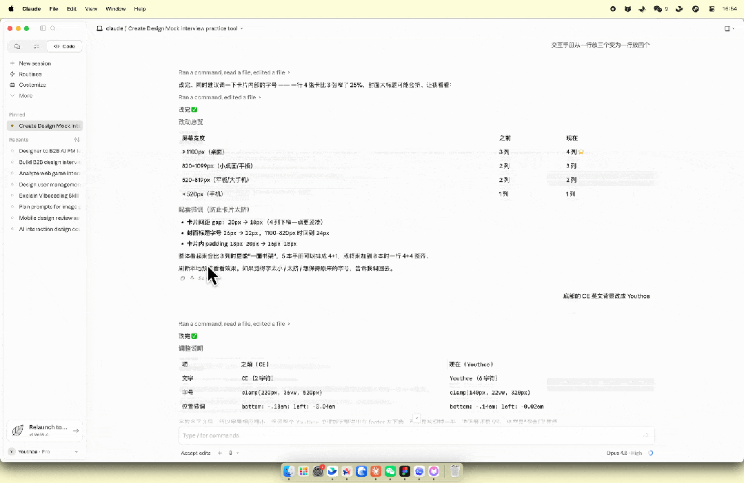Click the plus attach icon below input
The width and height of the screenshot is (744, 483).
coord(220,453)
